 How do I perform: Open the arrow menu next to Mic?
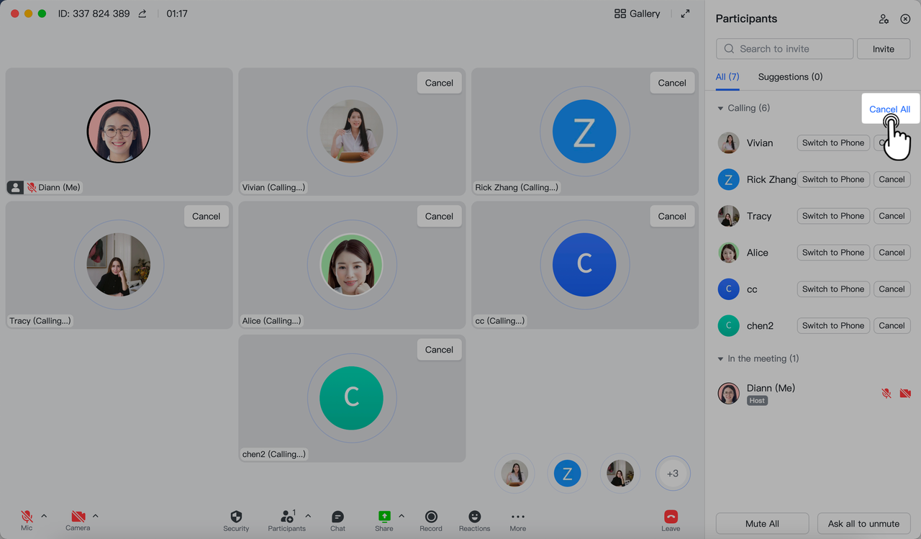click(44, 516)
